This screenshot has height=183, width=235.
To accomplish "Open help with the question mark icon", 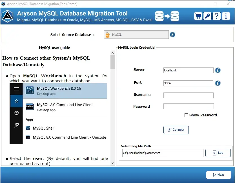I will pos(217,16).
